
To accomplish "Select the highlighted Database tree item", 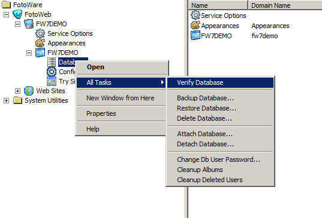I will coord(67,62).
